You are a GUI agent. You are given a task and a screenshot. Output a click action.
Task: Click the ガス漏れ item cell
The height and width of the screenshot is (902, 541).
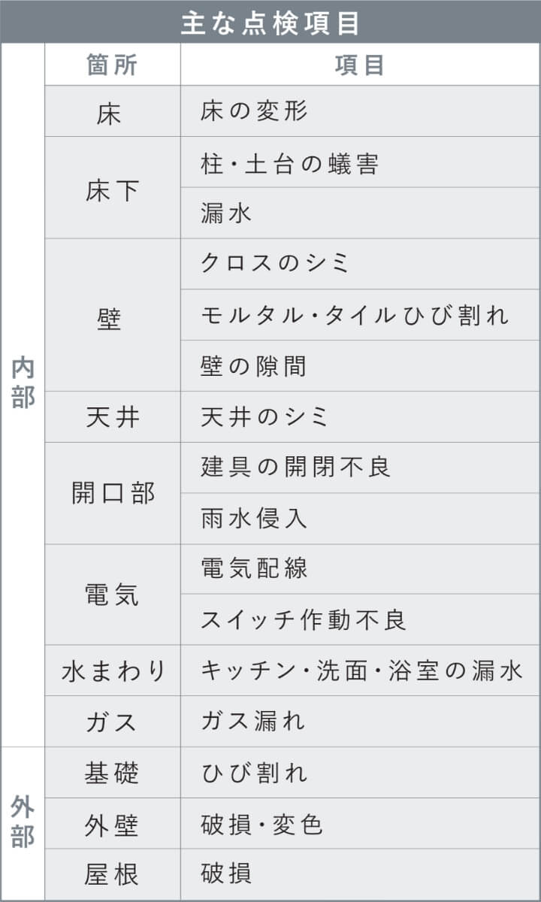360,722
